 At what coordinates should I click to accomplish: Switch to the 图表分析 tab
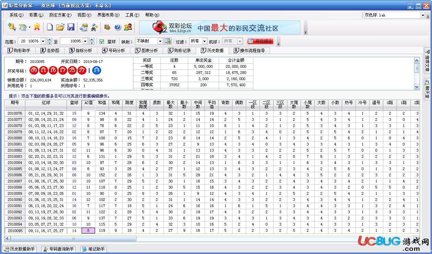(147, 50)
